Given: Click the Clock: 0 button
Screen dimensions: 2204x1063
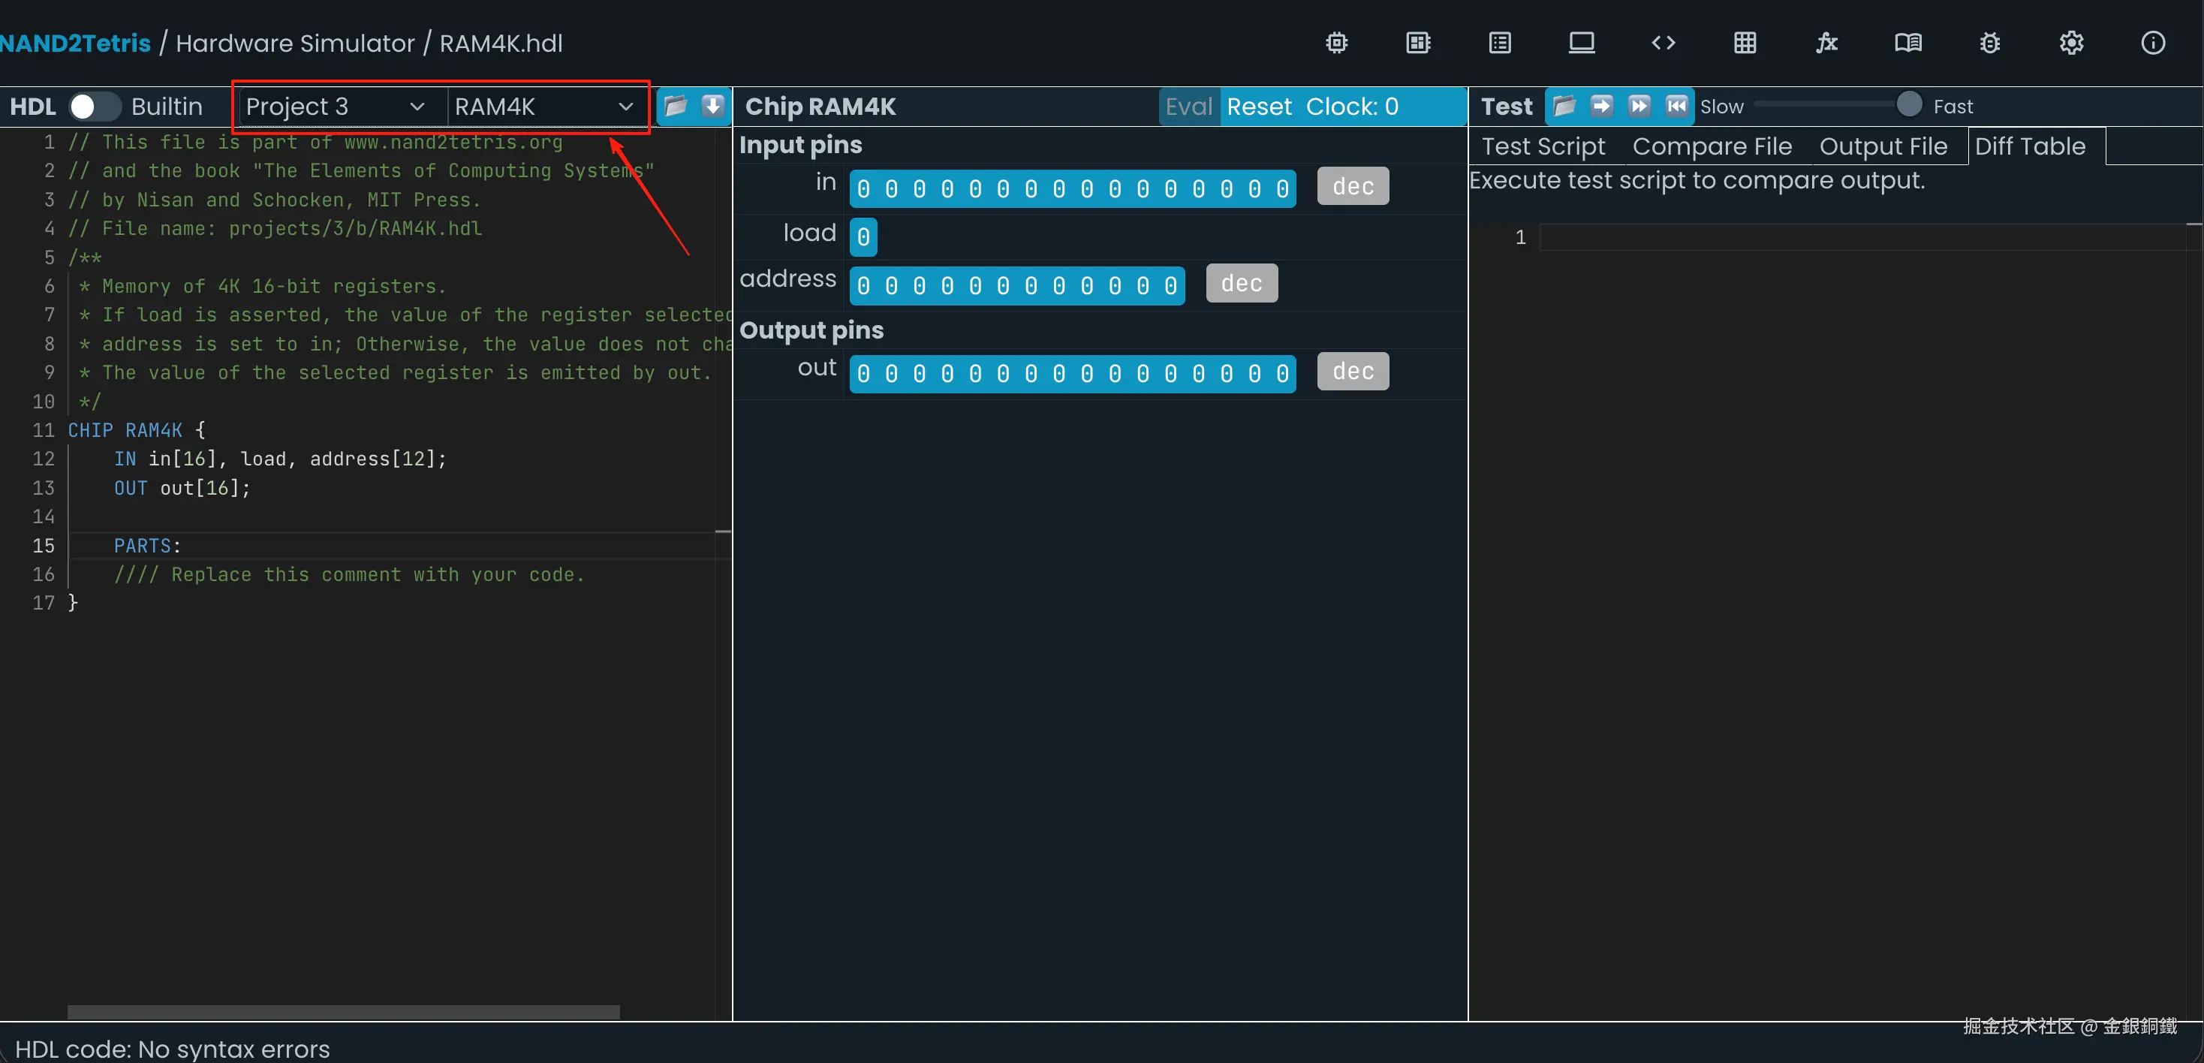Looking at the screenshot, I should click(x=1352, y=106).
